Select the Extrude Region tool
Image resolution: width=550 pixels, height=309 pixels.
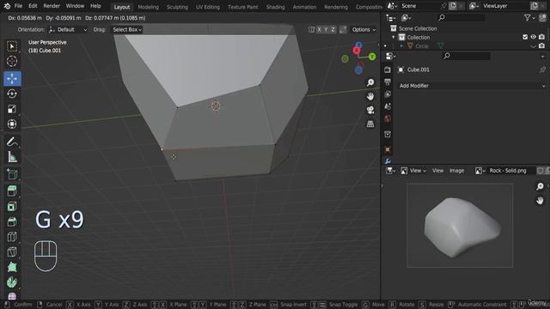coord(12,191)
